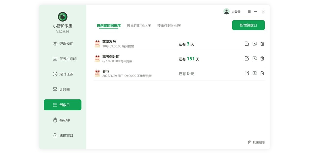This screenshot has height=154, width=309.
Task: Edit the 薪资发放 countdown entry
Action: [x=246, y=44]
